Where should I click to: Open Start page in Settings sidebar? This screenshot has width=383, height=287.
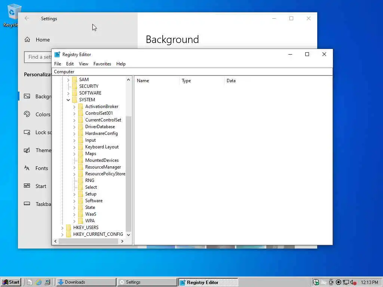(35, 186)
